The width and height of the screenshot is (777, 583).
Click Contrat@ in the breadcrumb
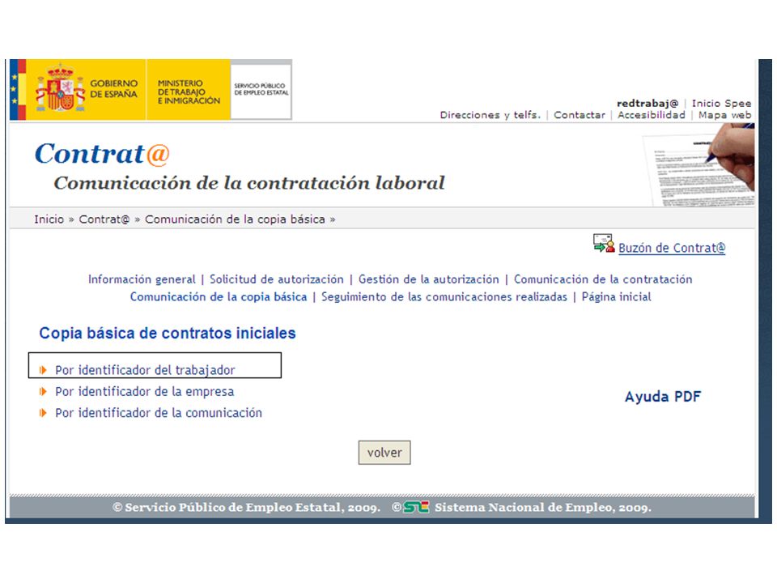click(104, 219)
